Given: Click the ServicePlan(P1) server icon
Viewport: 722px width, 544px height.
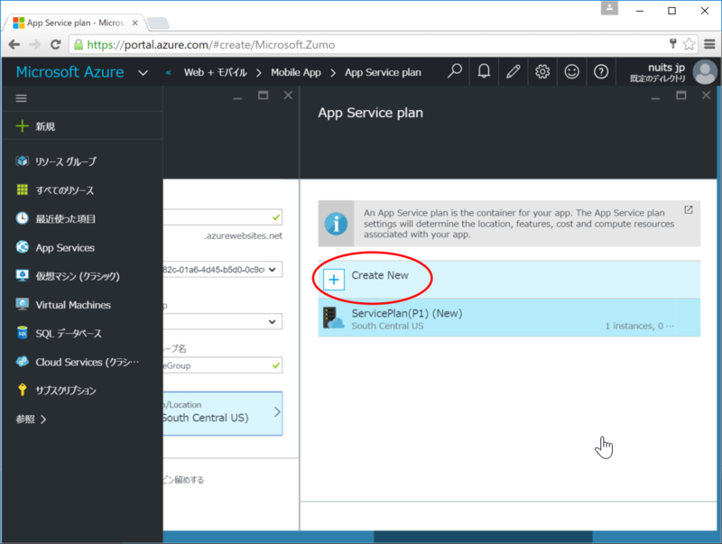Looking at the screenshot, I should 333,318.
